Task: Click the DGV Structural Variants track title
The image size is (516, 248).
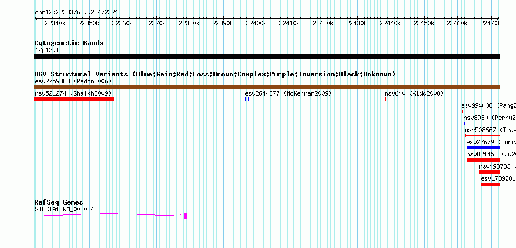Action: pyautogui.click(x=215, y=74)
